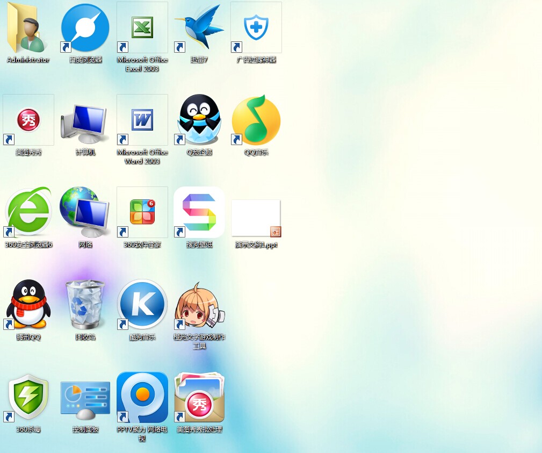
Task: Click the "百度浏览器" label text
Action: click(85, 60)
